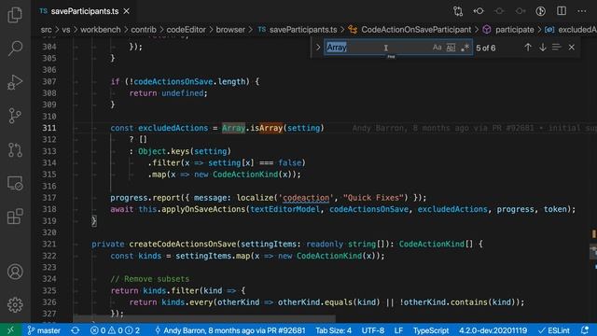597x336 pixels.
Task: Click the 'codeaction' string on line 317
Action: pos(306,198)
